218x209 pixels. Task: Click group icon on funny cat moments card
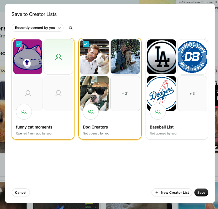pos(24,112)
